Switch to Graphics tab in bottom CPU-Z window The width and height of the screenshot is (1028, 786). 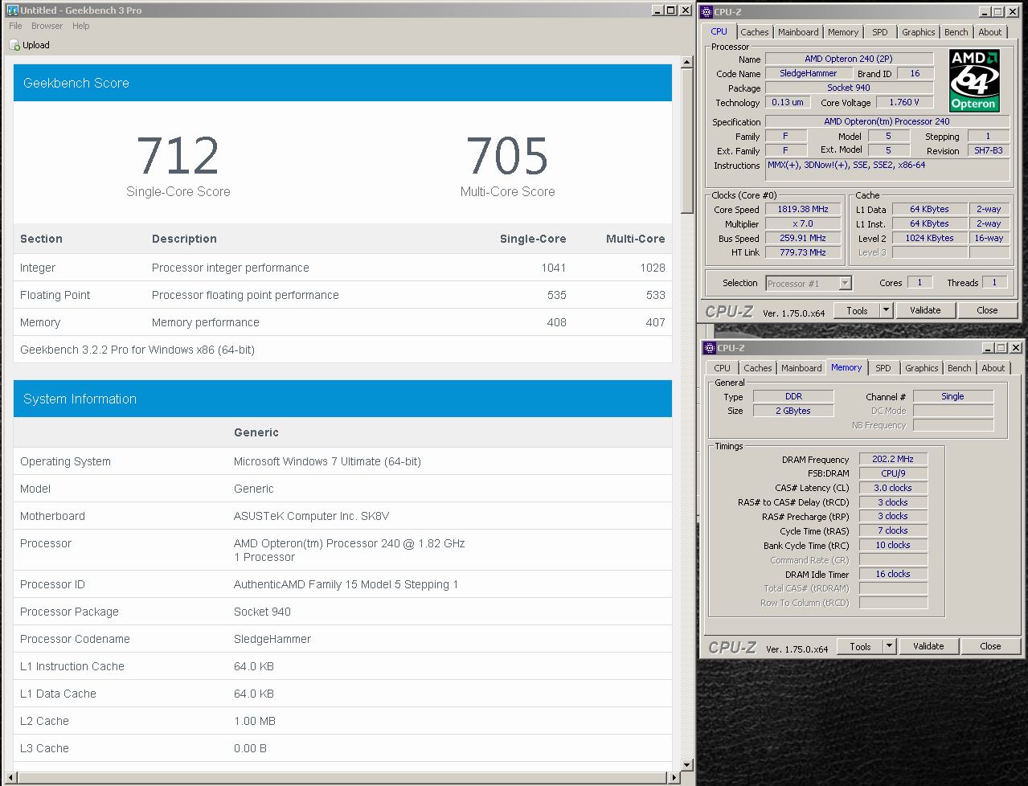tap(921, 369)
